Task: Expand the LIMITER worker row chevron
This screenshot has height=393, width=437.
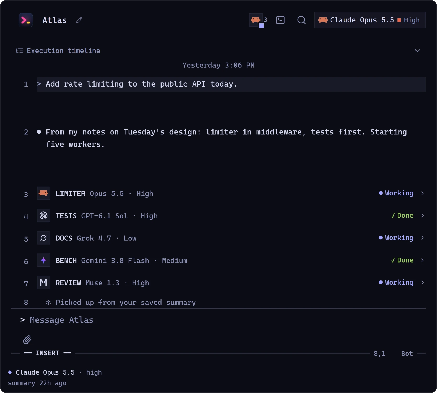Action: click(422, 193)
